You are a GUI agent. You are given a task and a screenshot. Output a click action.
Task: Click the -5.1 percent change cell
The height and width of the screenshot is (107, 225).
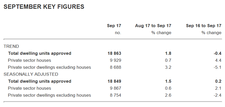click(217, 67)
